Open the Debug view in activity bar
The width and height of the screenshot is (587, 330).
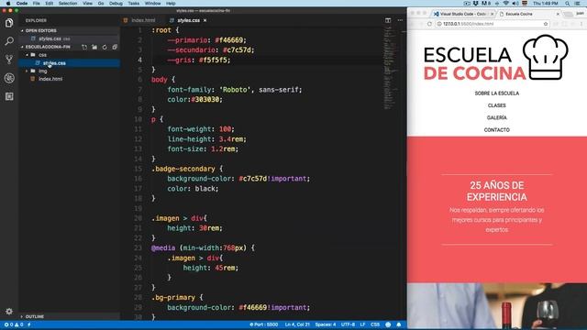click(9, 78)
